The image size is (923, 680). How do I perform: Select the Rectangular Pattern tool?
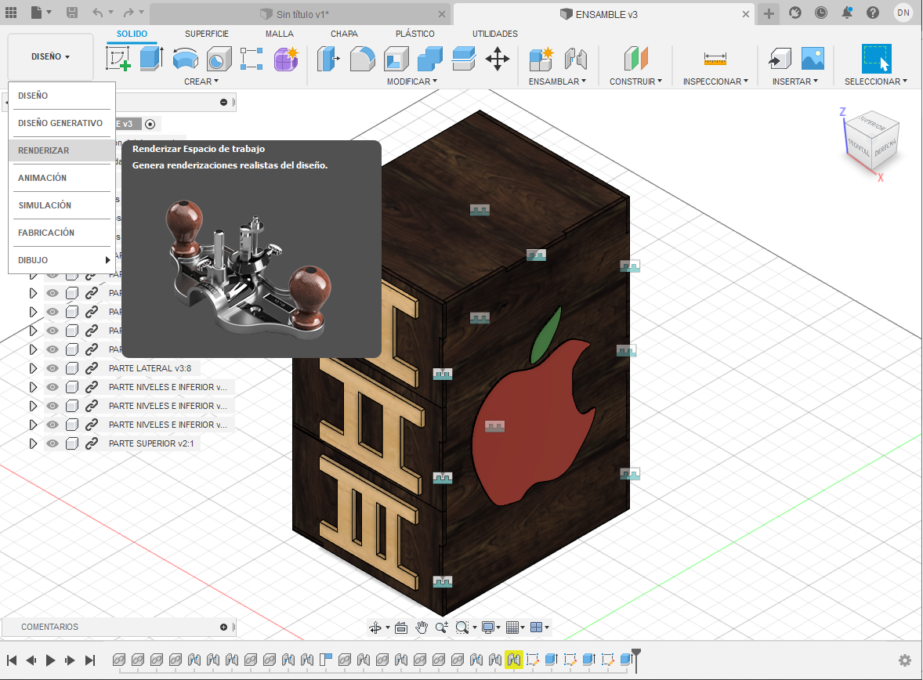(252, 59)
